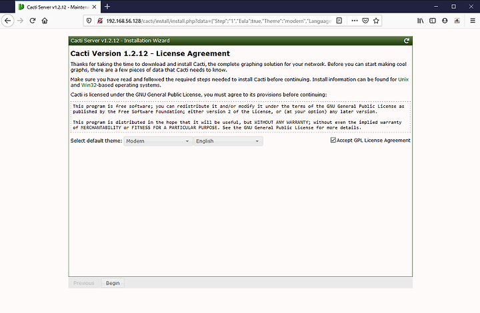Viewport: 480px width, 313px height.
Task: Click the GPL license text box
Action: [241, 117]
